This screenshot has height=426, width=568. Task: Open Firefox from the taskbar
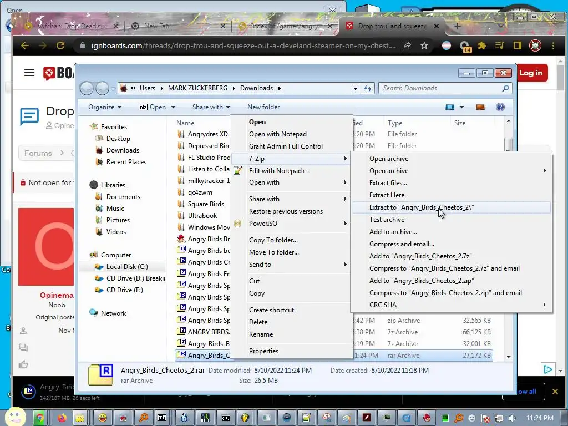pyautogui.click(x=62, y=418)
